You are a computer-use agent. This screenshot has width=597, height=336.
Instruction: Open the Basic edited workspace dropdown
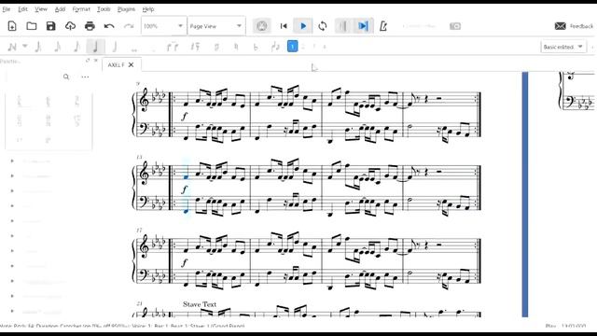[x=563, y=47]
